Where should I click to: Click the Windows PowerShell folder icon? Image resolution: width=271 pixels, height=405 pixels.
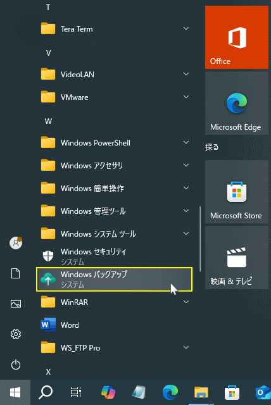tap(48, 142)
